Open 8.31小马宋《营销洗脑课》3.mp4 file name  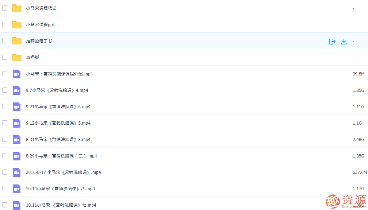pos(58,140)
